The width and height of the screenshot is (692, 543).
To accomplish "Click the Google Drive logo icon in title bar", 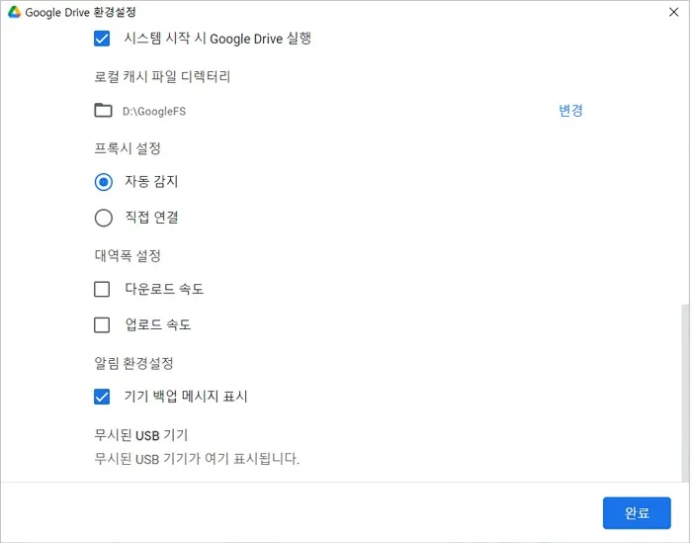I will 14,12.
